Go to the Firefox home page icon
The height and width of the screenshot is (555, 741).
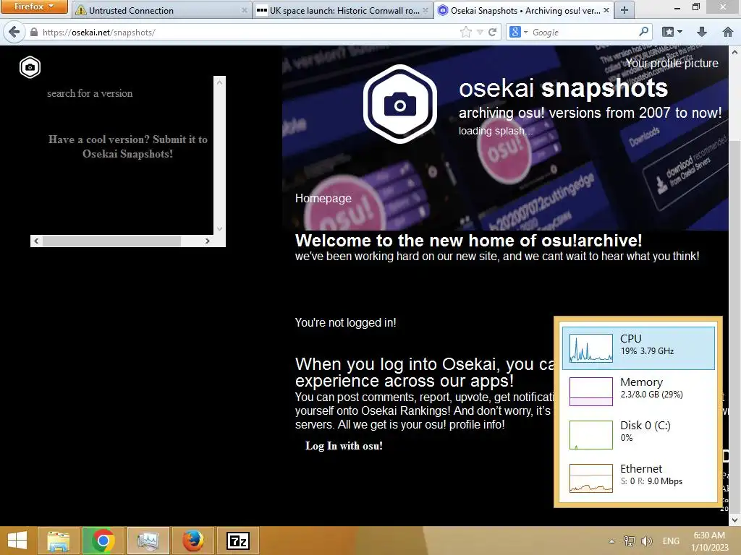pos(728,32)
